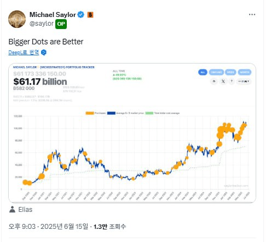Click the DeepL hexagon logo icon

coord(44,53)
